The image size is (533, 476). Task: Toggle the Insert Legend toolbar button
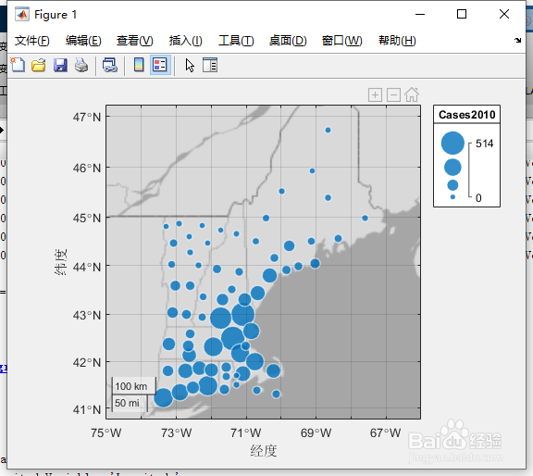pyautogui.click(x=160, y=65)
